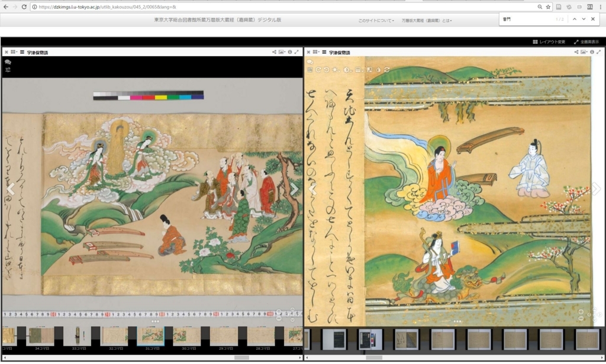This screenshot has height=364, width=606.
Task: Zoom out with minus control in right viewer
Action: point(581,318)
